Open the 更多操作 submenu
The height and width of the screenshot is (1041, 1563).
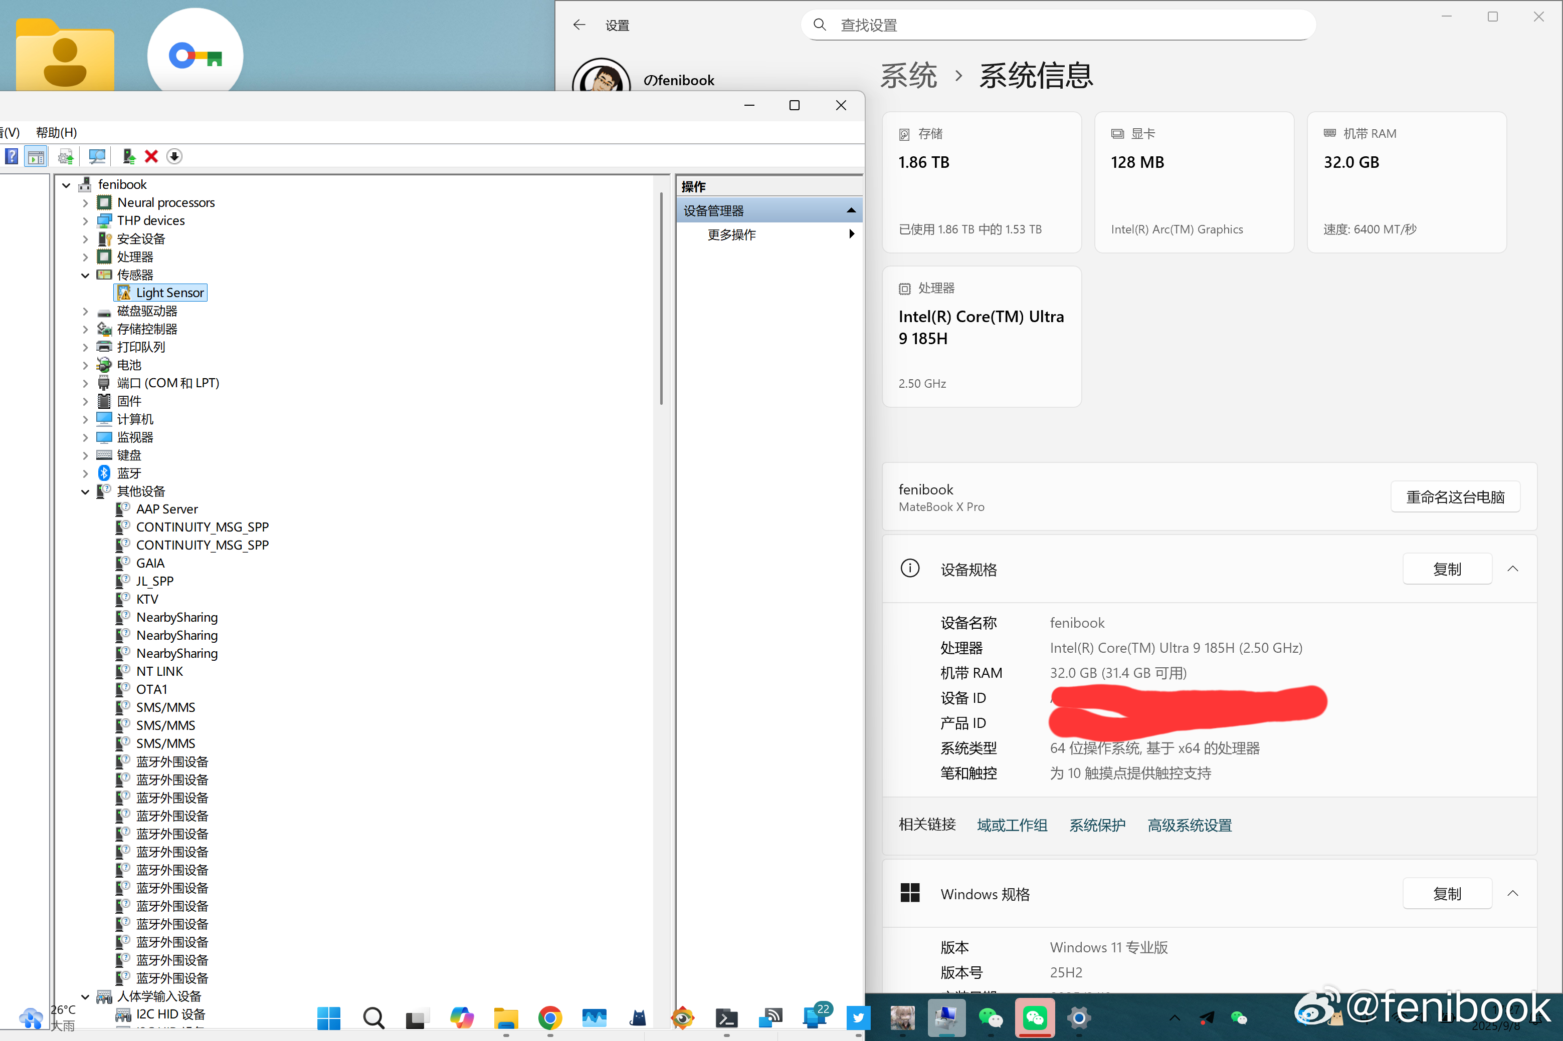click(x=769, y=235)
